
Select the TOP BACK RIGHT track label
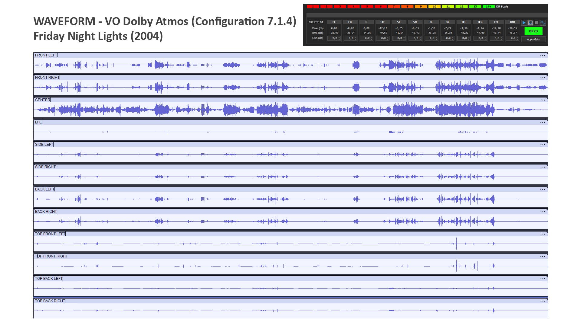50,301
